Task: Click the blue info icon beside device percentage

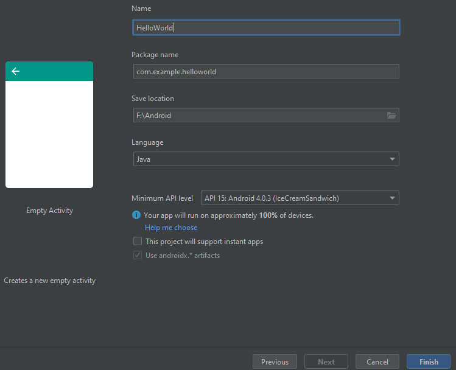Action: click(x=136, y=215)
